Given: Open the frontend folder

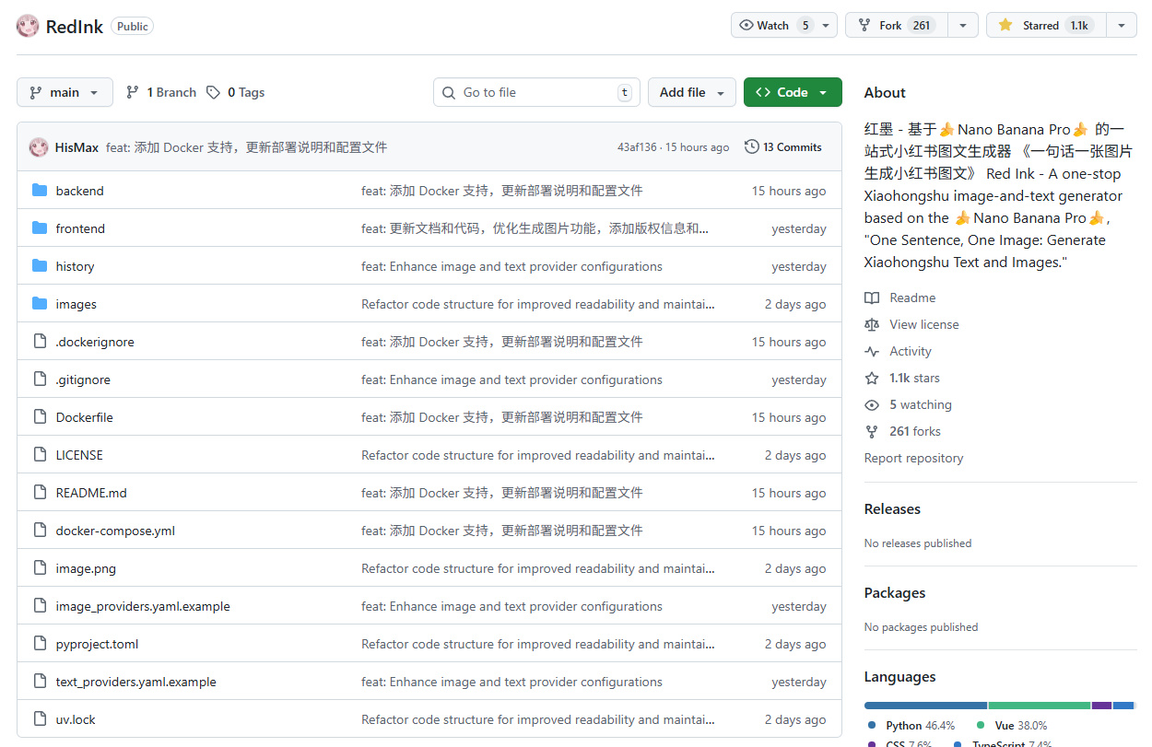Looking at the screenshot, I should click(80, 228).
